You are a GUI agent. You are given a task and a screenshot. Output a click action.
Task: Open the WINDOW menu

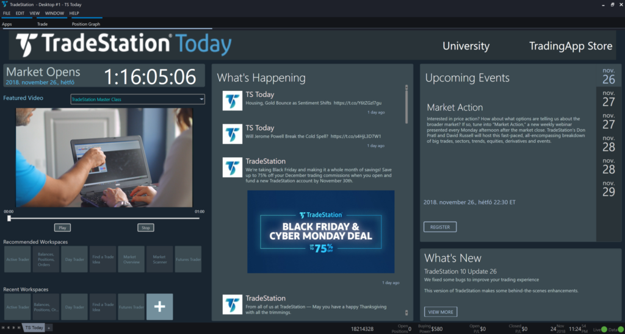(54, 13)
